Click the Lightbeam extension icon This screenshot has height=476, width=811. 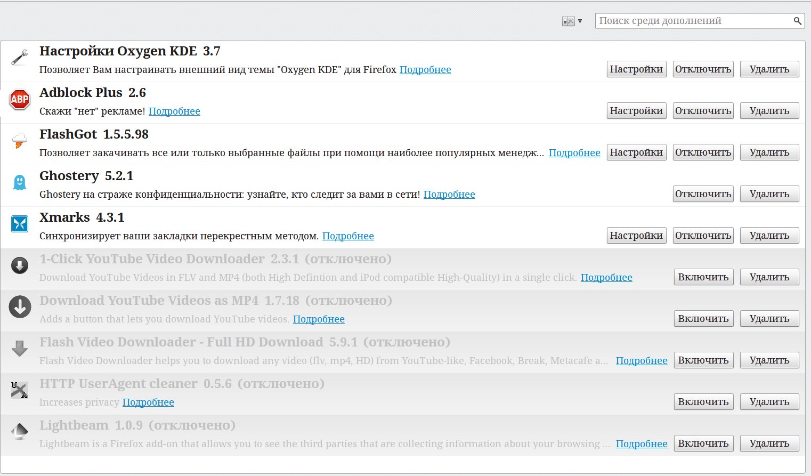point(20,432)
